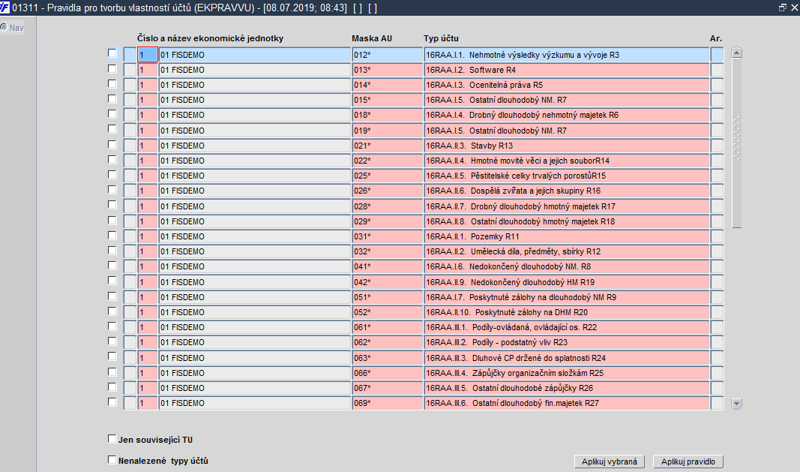Click the unit number field in the 012* row
Screen dimensions: 800x472
148,55
